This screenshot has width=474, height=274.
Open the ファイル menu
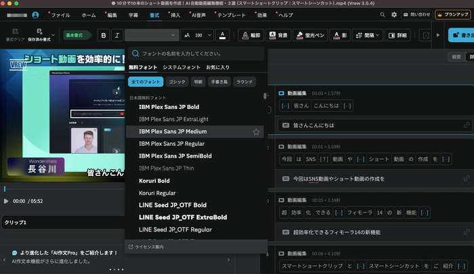click(60, 15)
